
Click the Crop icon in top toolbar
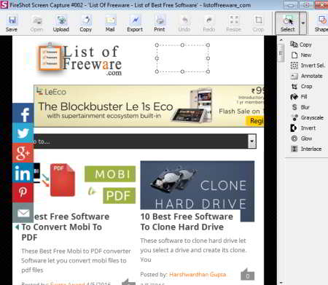(258, 23)
